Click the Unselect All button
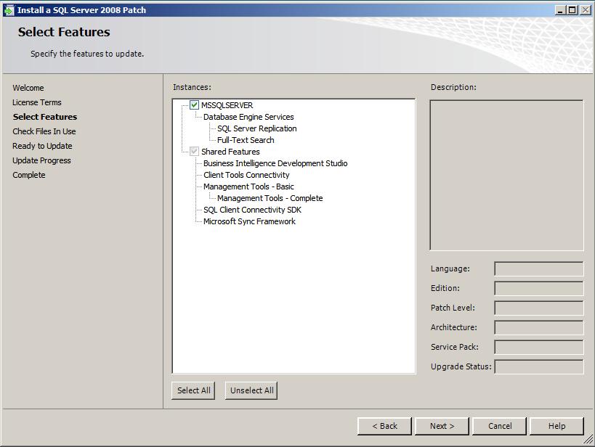The image size is (595, 447). [x=251, y=390]
